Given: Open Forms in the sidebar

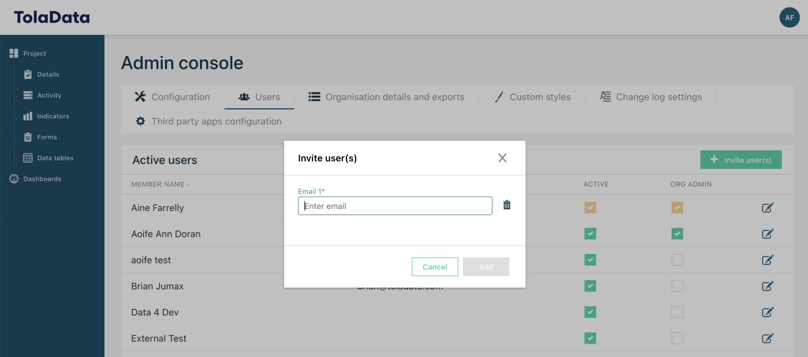Looking at the screenshot, I should [x=40, y=137].
